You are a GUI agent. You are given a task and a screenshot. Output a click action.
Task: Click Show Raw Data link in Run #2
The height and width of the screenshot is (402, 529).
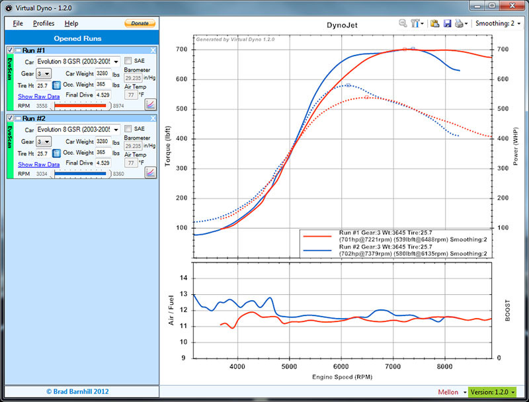(x=38, y=165)
